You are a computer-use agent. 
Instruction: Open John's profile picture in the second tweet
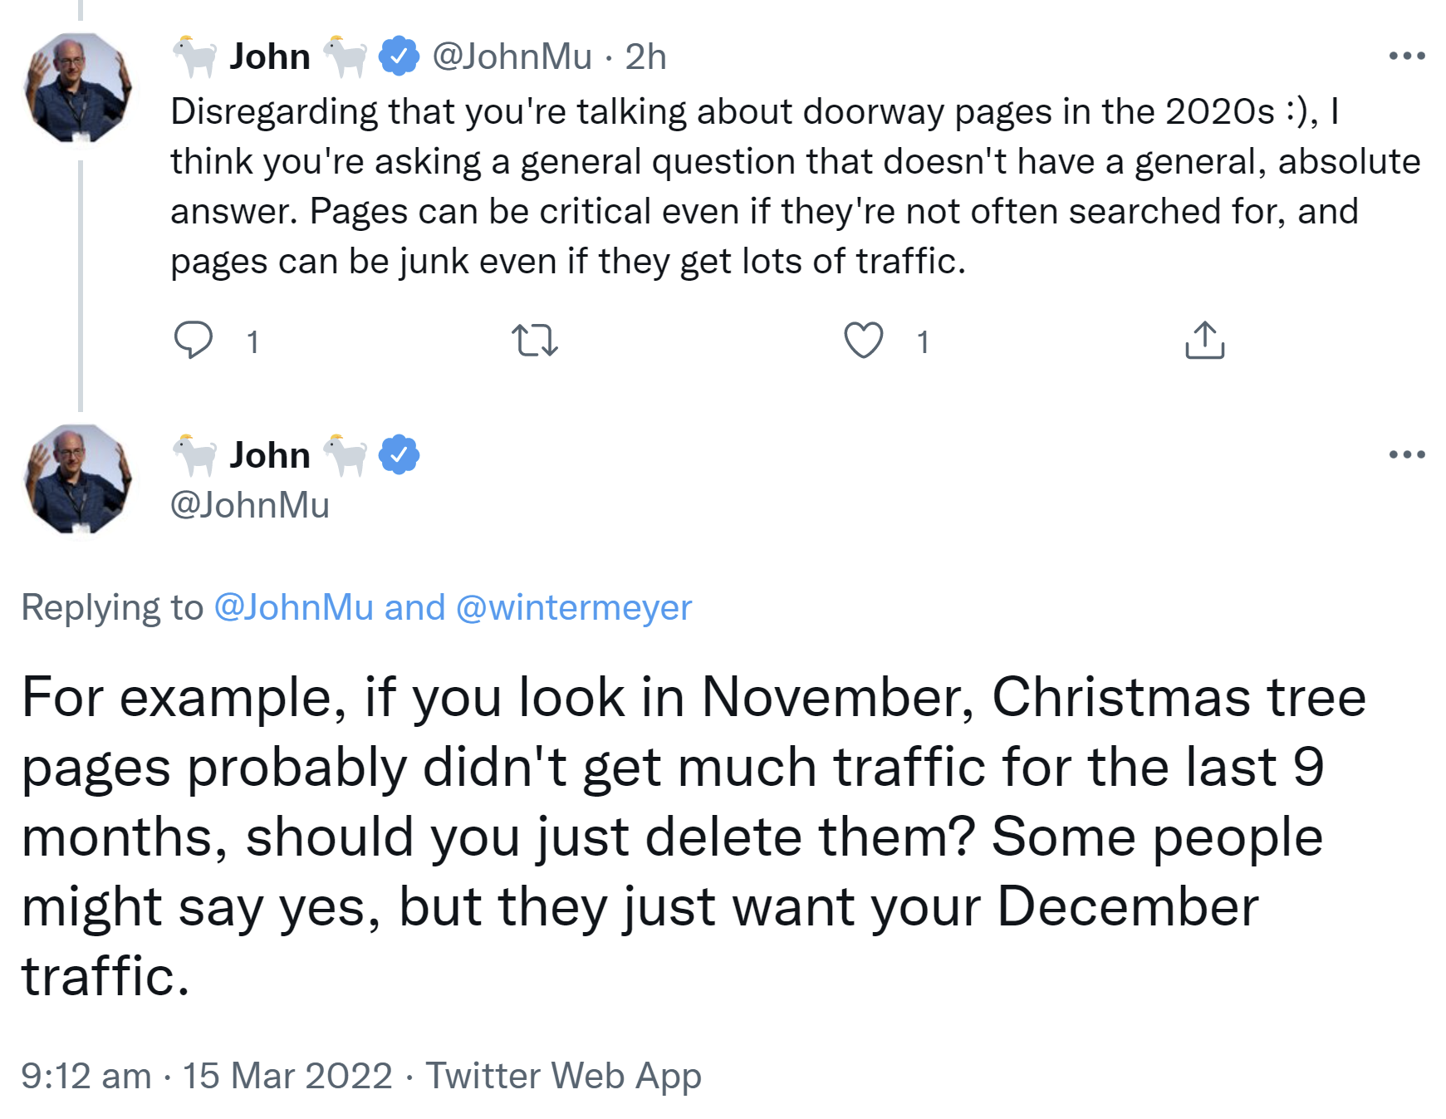click(80, 479)
